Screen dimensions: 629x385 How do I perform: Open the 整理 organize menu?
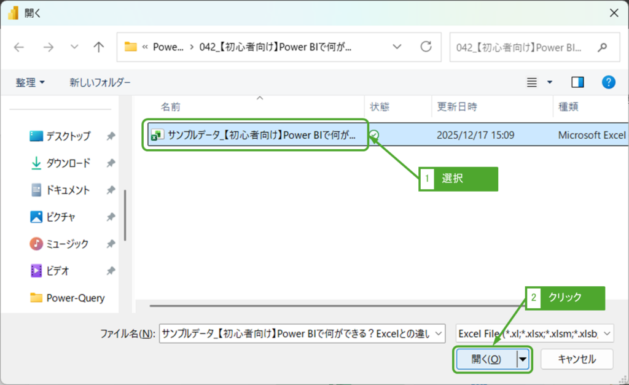[x=30, y=82]
